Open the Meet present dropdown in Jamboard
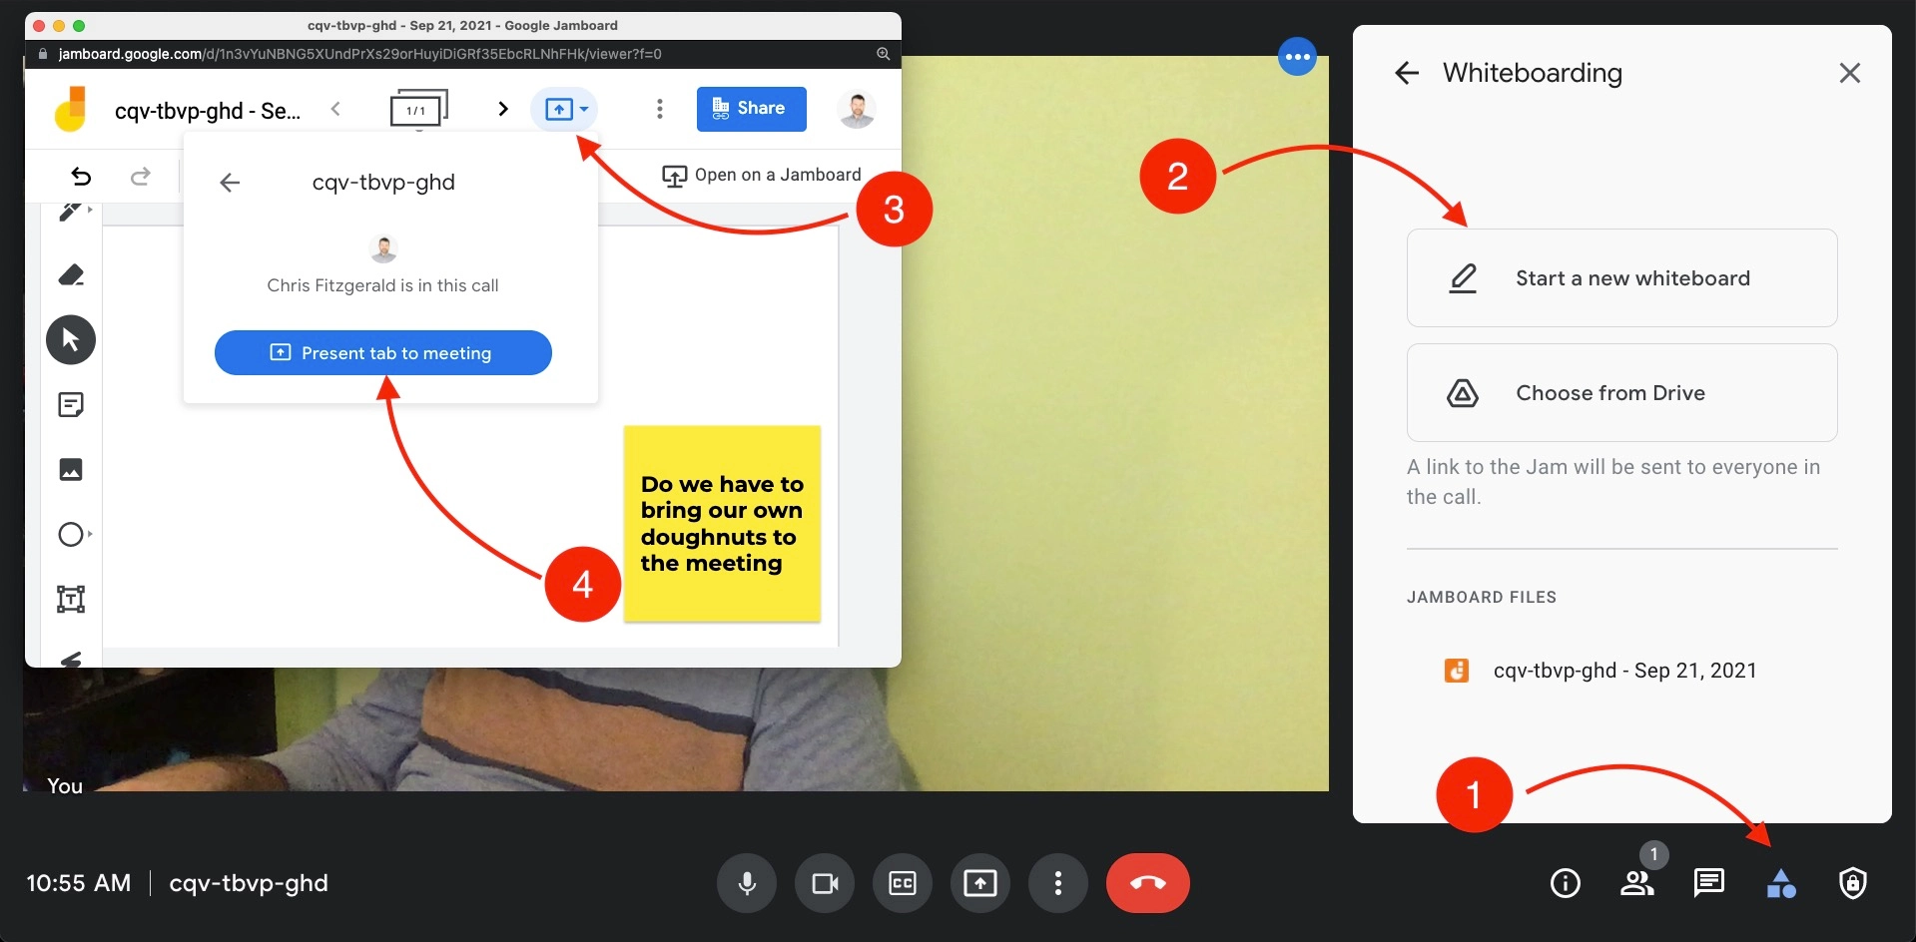The width and height of the screenshot is (1916, 942). click(565, 109)
